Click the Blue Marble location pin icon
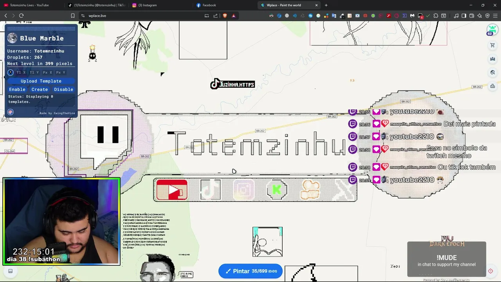 (11, 72)
